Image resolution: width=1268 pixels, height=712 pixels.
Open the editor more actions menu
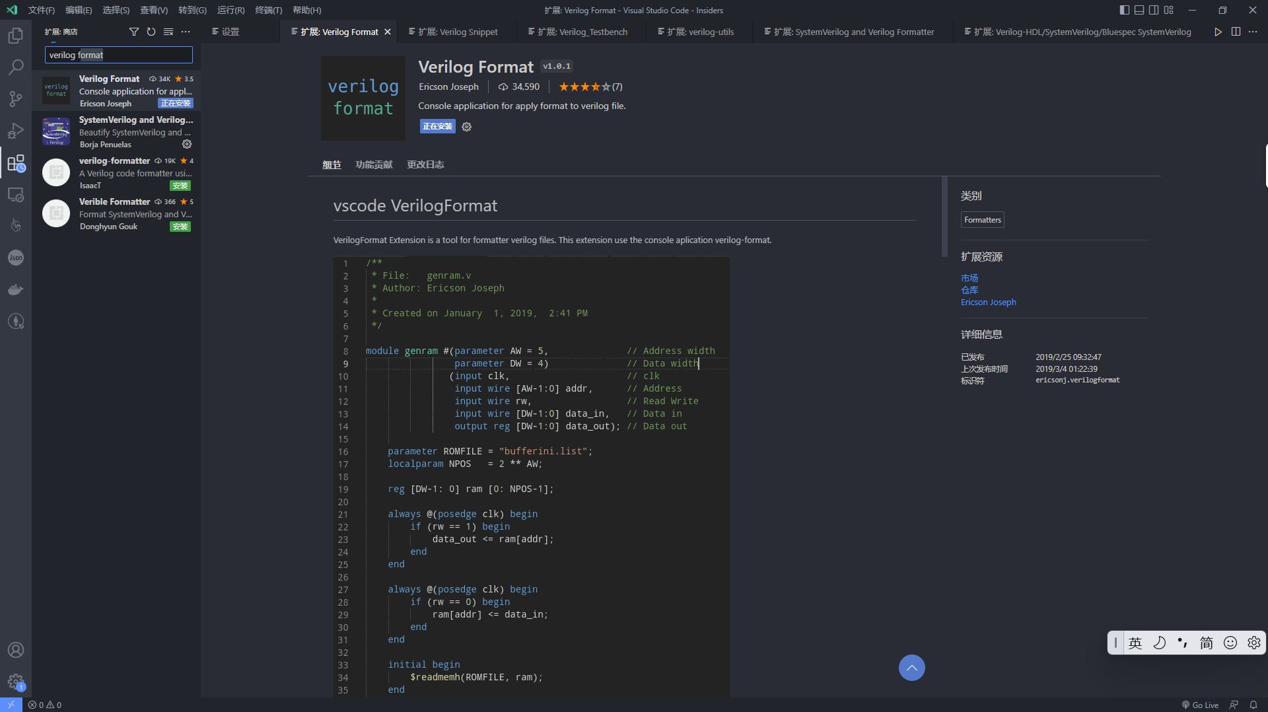point(1253,31)
